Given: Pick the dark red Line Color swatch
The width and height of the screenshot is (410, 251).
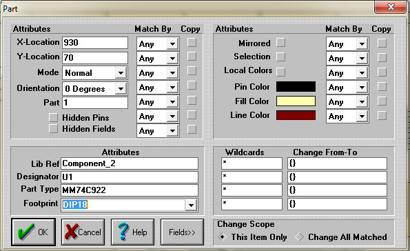Looking at the screenshot, I should click(296, 115).
